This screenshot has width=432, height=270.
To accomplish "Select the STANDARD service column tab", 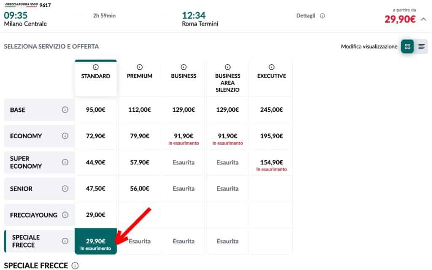I will coord(96,76).
